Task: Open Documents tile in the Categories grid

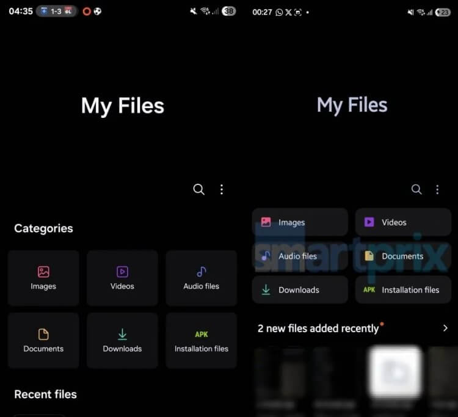Action: pos(43,340)
